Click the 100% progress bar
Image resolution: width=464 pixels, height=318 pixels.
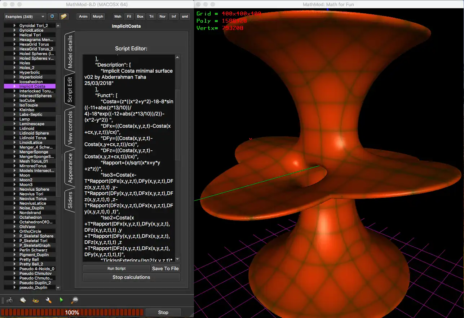tap(72, 312)
